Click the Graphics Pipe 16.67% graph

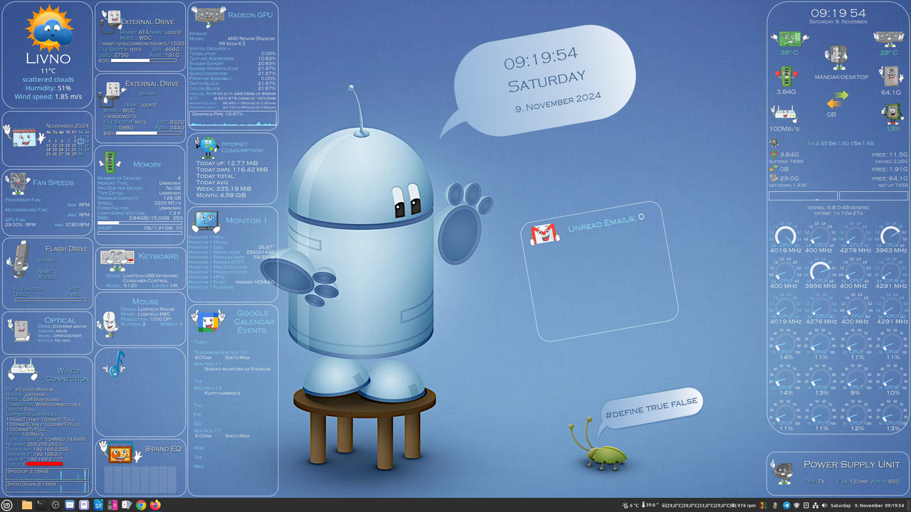233,118
